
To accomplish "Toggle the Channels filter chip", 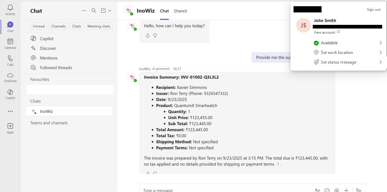I will click(58, 26).
